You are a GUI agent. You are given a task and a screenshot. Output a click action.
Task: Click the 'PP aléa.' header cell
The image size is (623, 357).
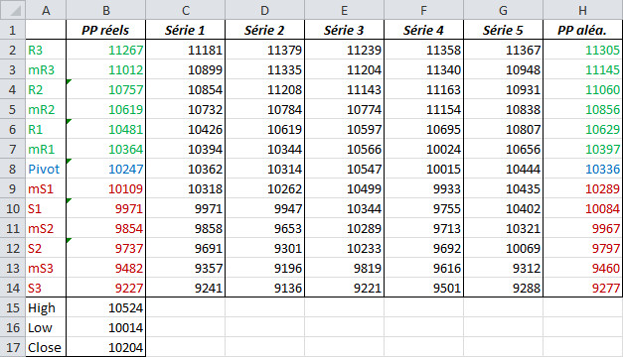tap(583, 30)
